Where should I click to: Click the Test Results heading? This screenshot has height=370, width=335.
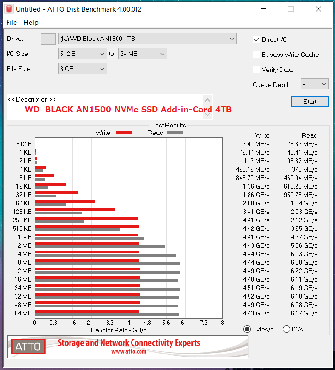168,125
